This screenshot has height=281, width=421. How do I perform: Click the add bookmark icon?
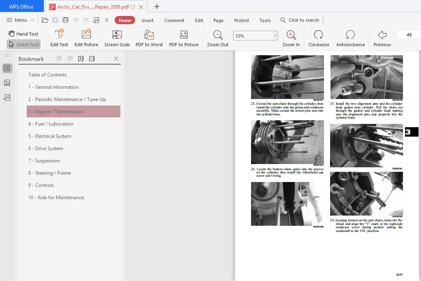pyautogui.click(x=81, y=58)
